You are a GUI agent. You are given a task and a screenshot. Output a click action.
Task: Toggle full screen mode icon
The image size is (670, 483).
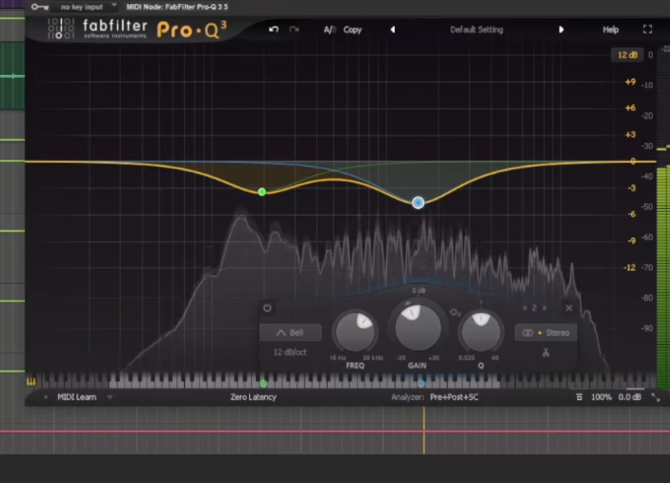(x=647, y=30)
